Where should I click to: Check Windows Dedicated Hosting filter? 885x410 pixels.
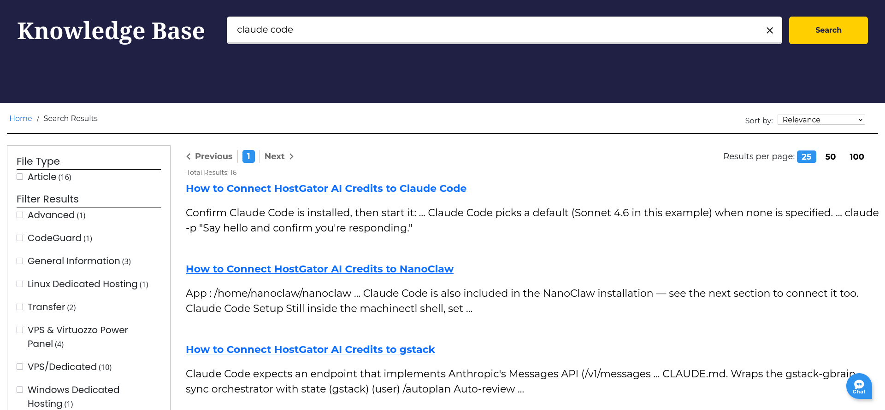click(x=20, y=390)
